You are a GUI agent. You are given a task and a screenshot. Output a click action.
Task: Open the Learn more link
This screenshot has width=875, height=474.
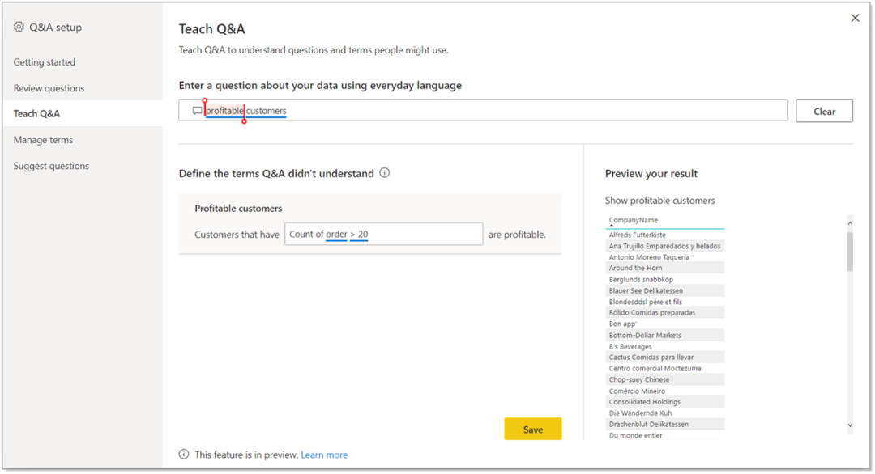324,455
